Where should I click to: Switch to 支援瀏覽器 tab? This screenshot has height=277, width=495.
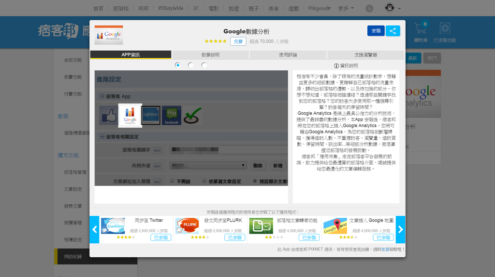(365, 55)
